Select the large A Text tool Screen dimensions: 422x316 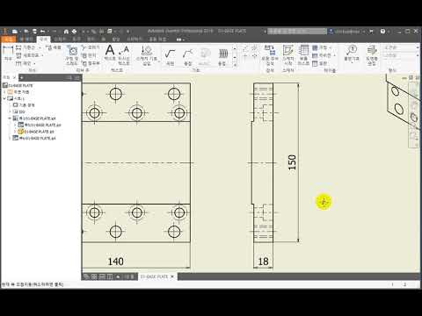[x=110, y=53]
